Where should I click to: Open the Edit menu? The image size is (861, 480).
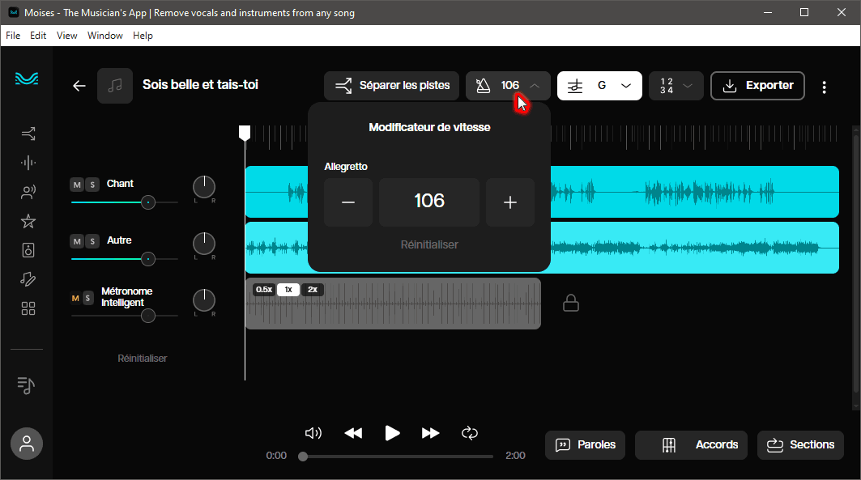click(x=38, y=36)
